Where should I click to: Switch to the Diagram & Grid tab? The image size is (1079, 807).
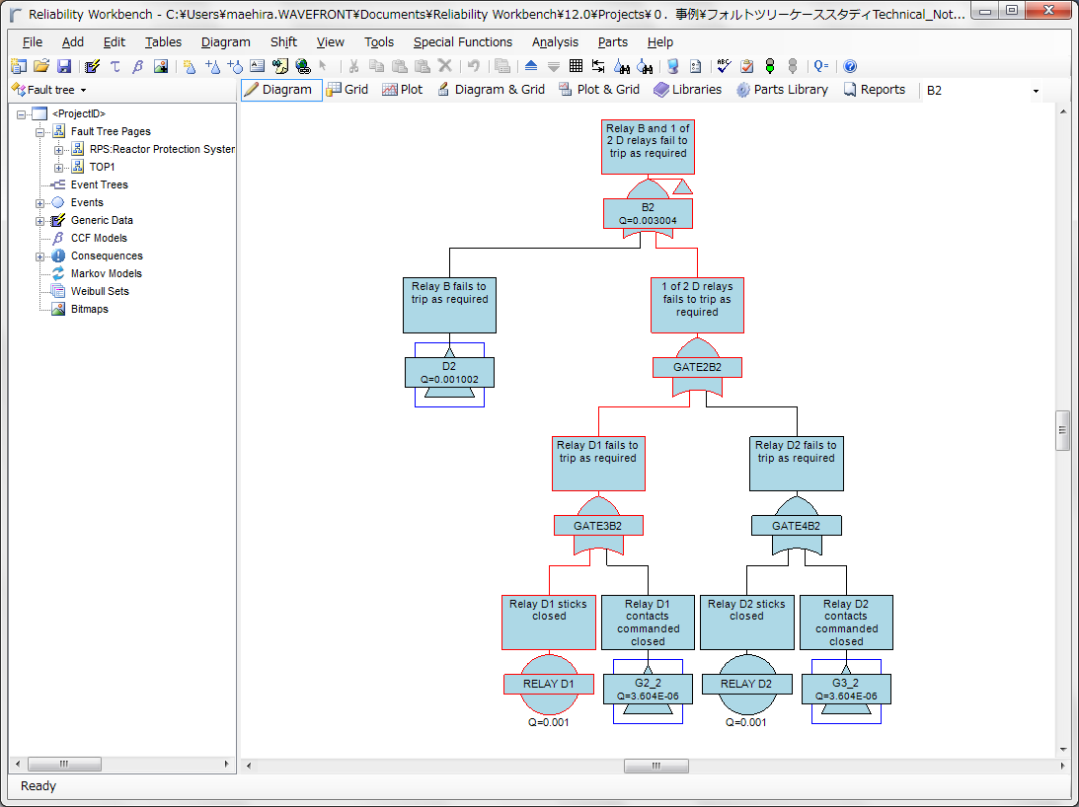tap(492, 90)
